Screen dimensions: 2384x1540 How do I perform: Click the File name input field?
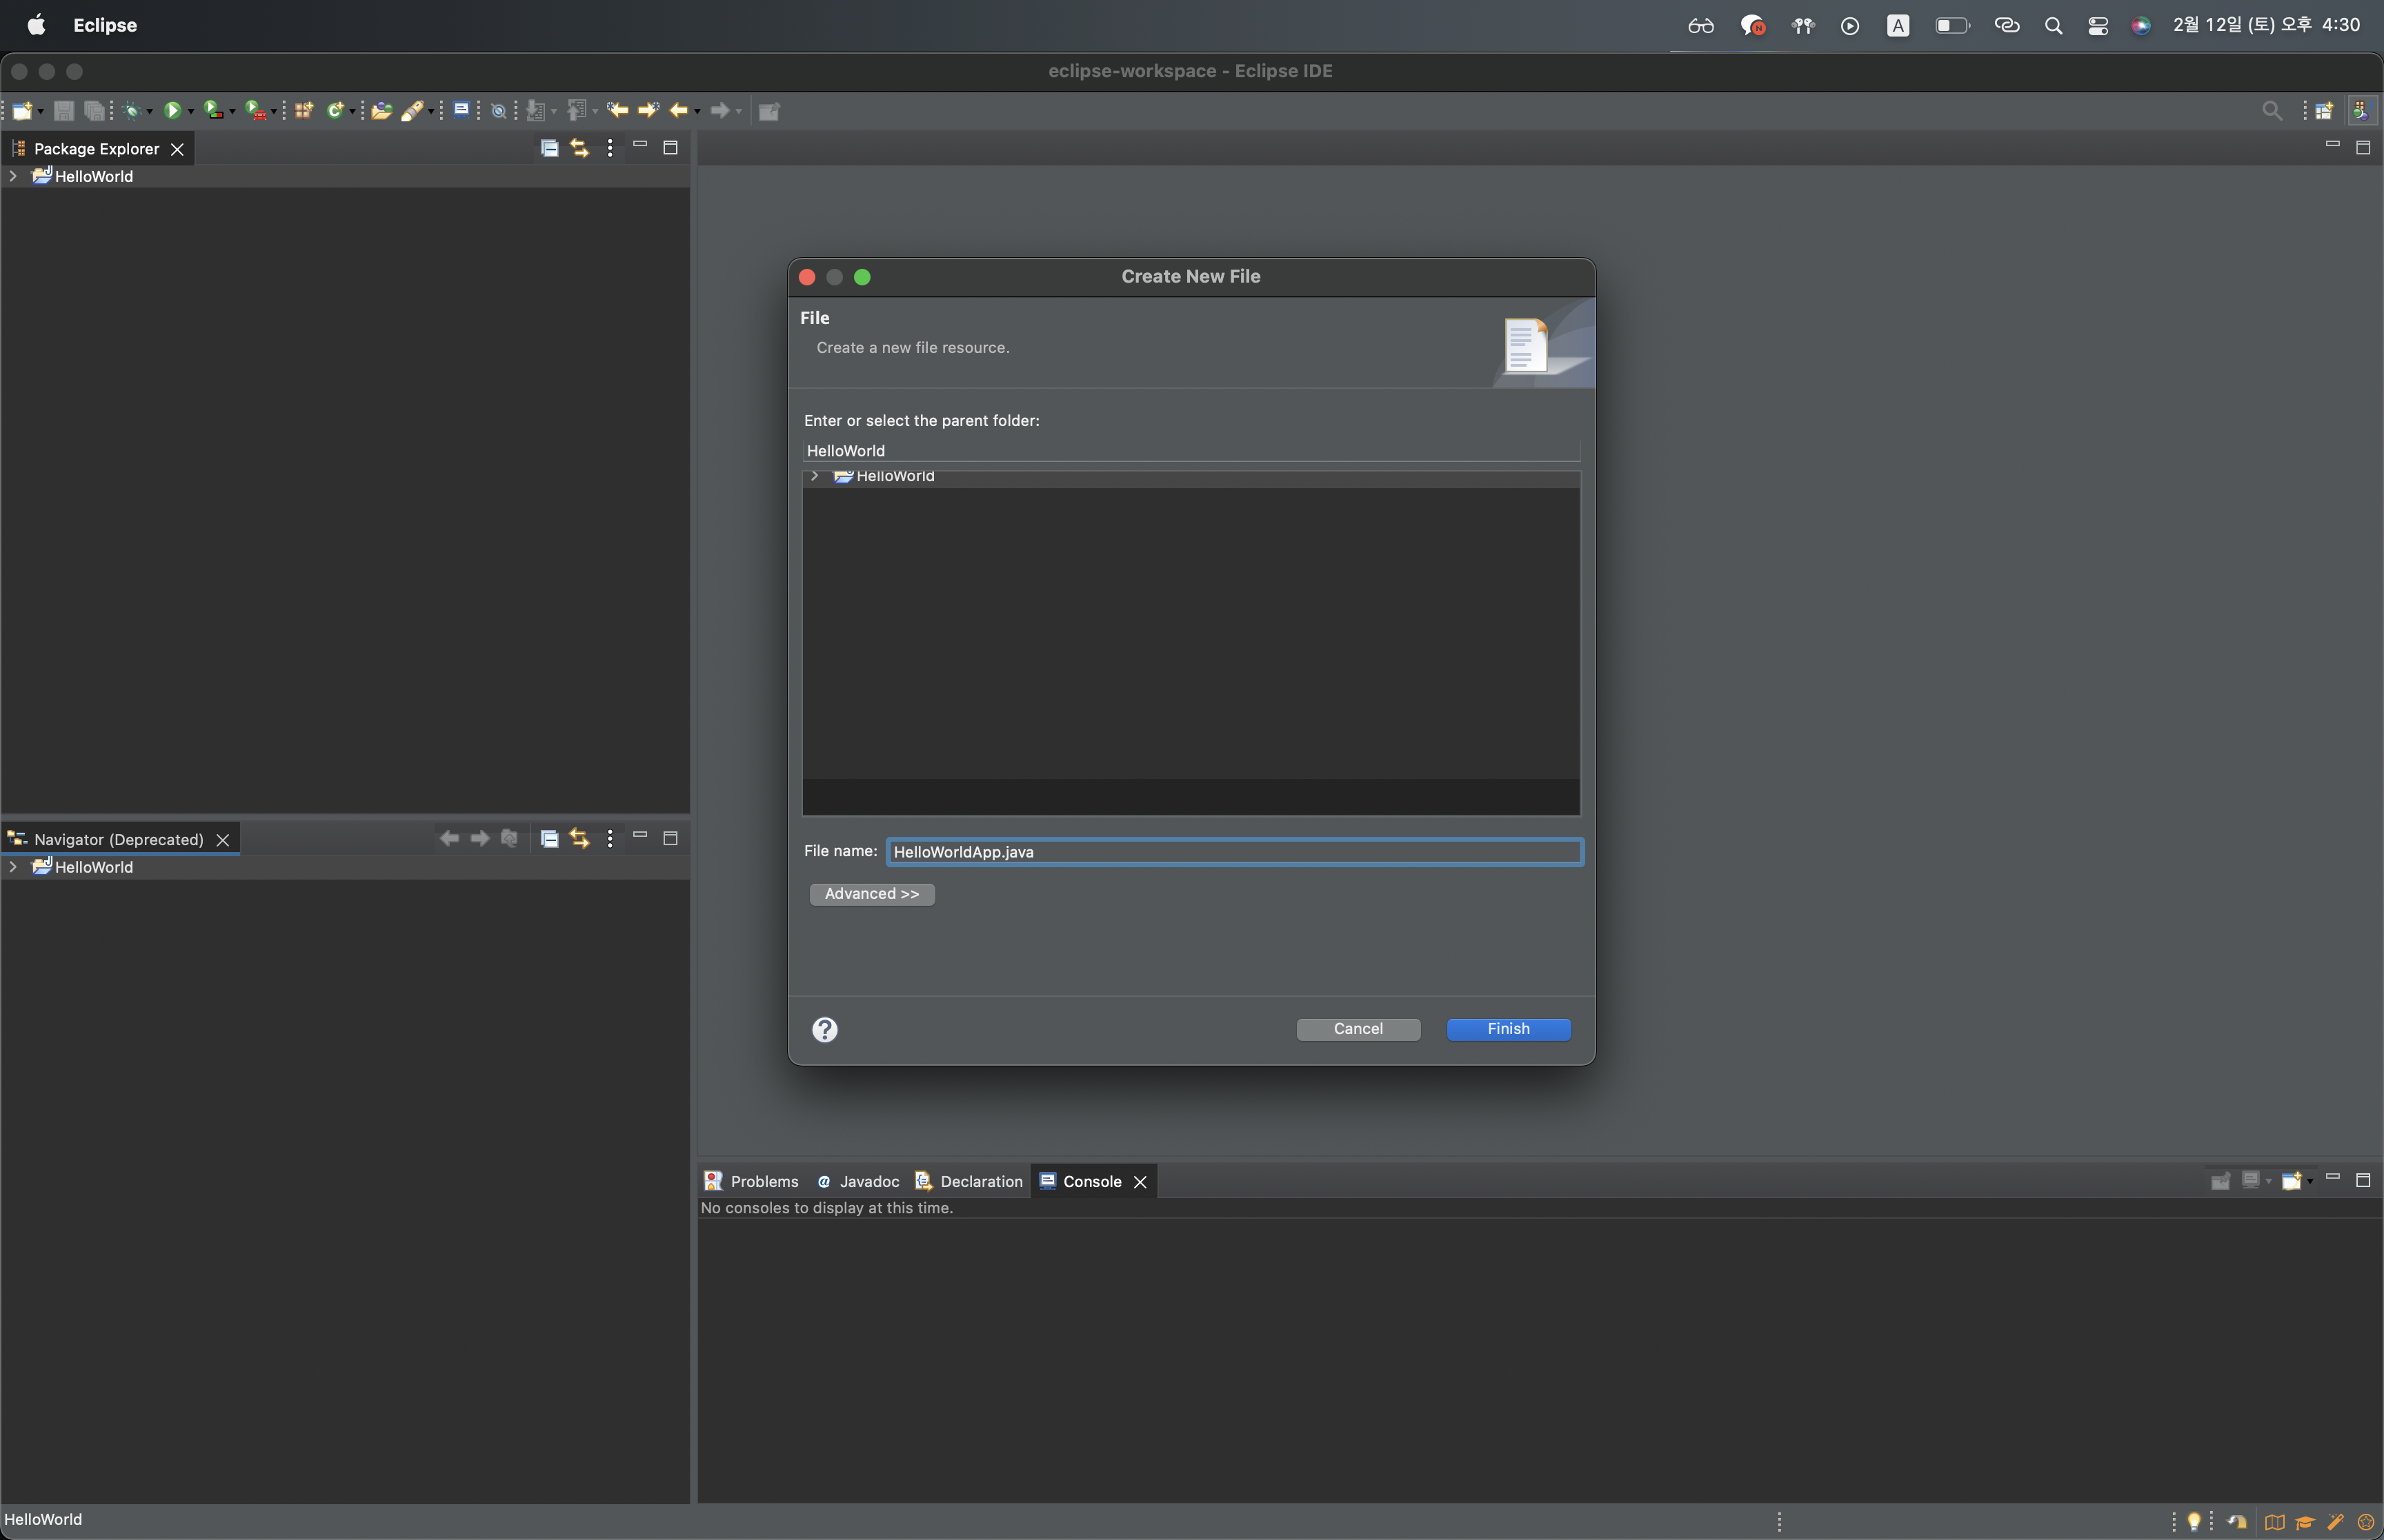click(1233, 852)
